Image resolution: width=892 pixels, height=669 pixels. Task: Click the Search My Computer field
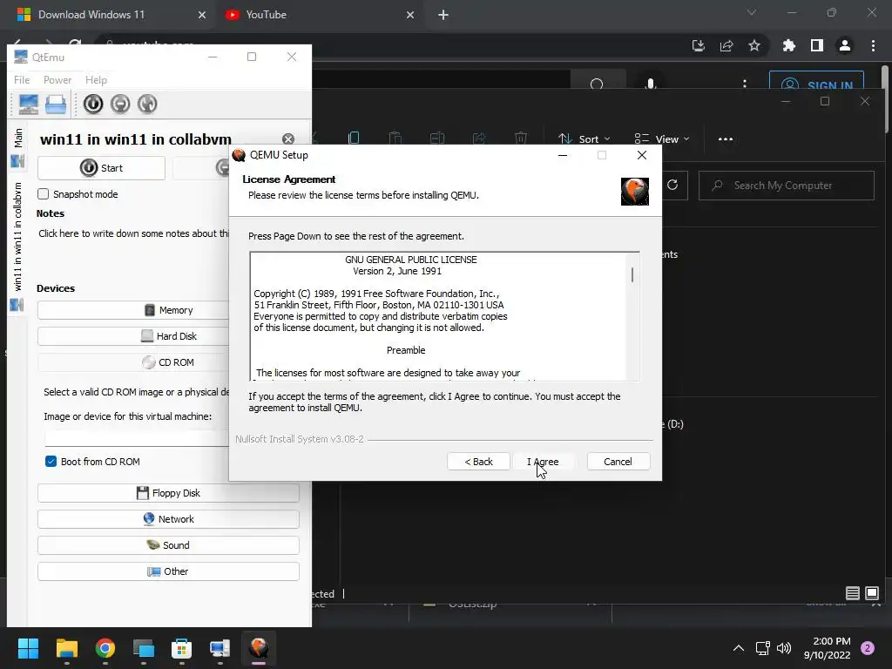(787, 186)
